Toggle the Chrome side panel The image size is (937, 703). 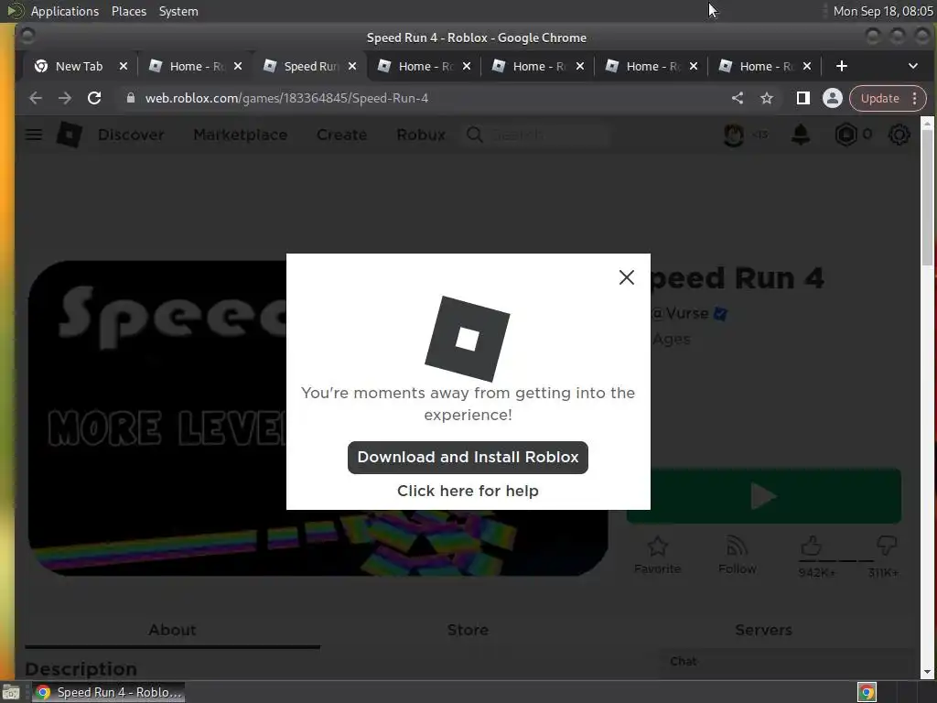point(803,98)
